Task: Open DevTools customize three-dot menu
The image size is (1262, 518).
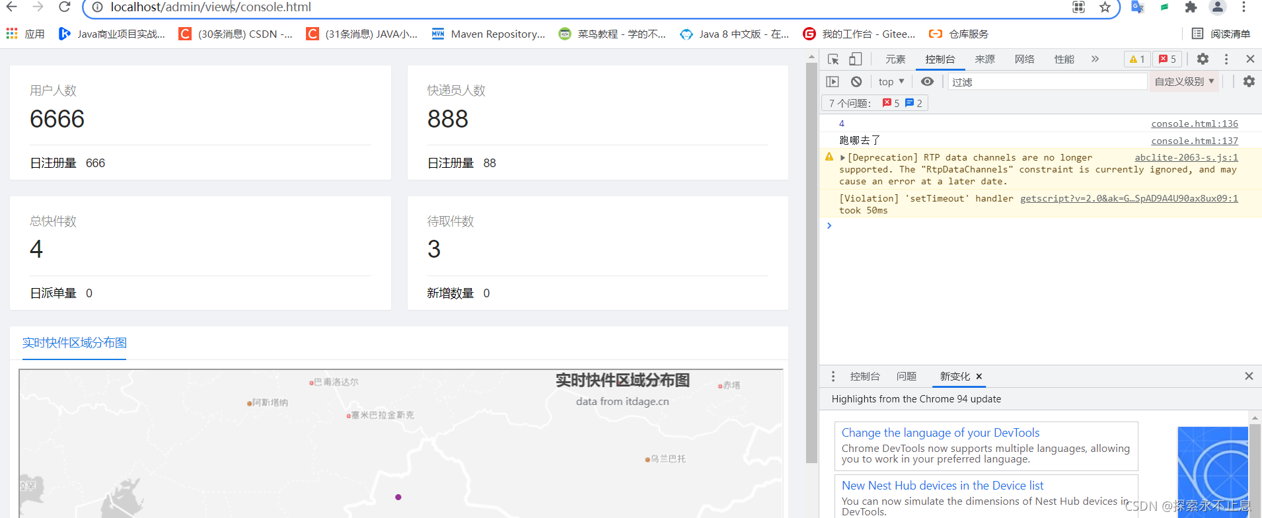Action: coord(1226,59)
